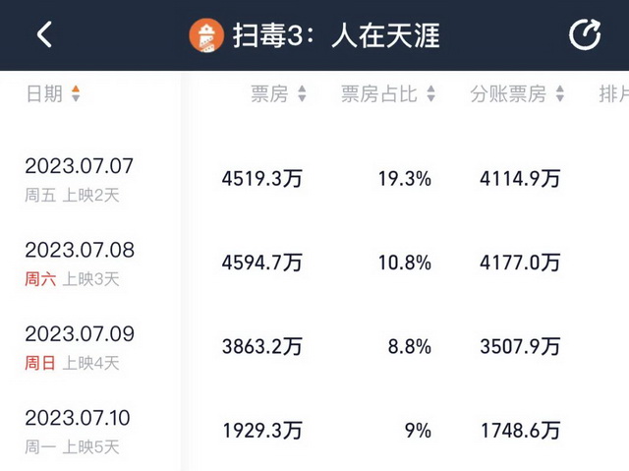The width and height of the screenshot is (629, 471).
Task: Tap the share icon in header
Action: pos(585,35)
